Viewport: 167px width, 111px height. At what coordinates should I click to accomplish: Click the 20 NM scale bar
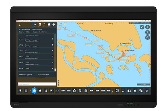tap(143, 85)
